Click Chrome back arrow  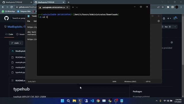coord(3,7)
